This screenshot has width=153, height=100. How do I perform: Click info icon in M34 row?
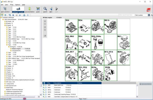click(x=46, y=87)
